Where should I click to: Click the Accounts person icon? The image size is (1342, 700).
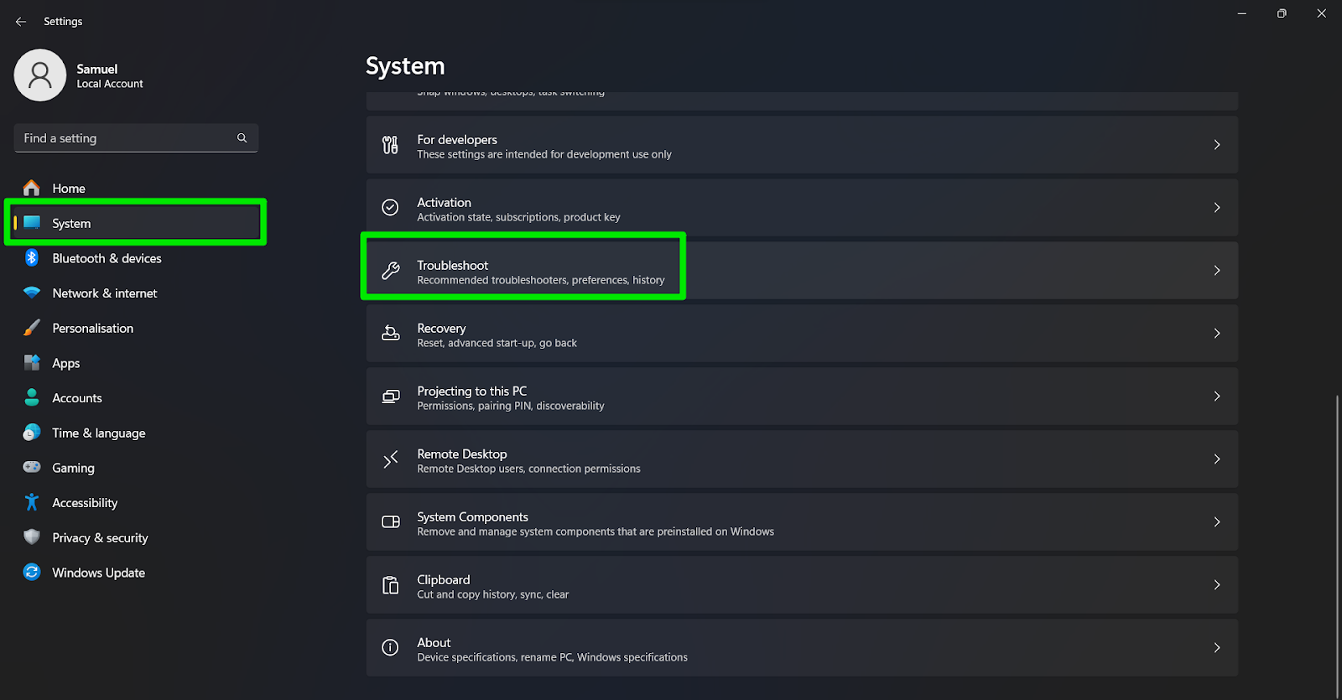32,397
